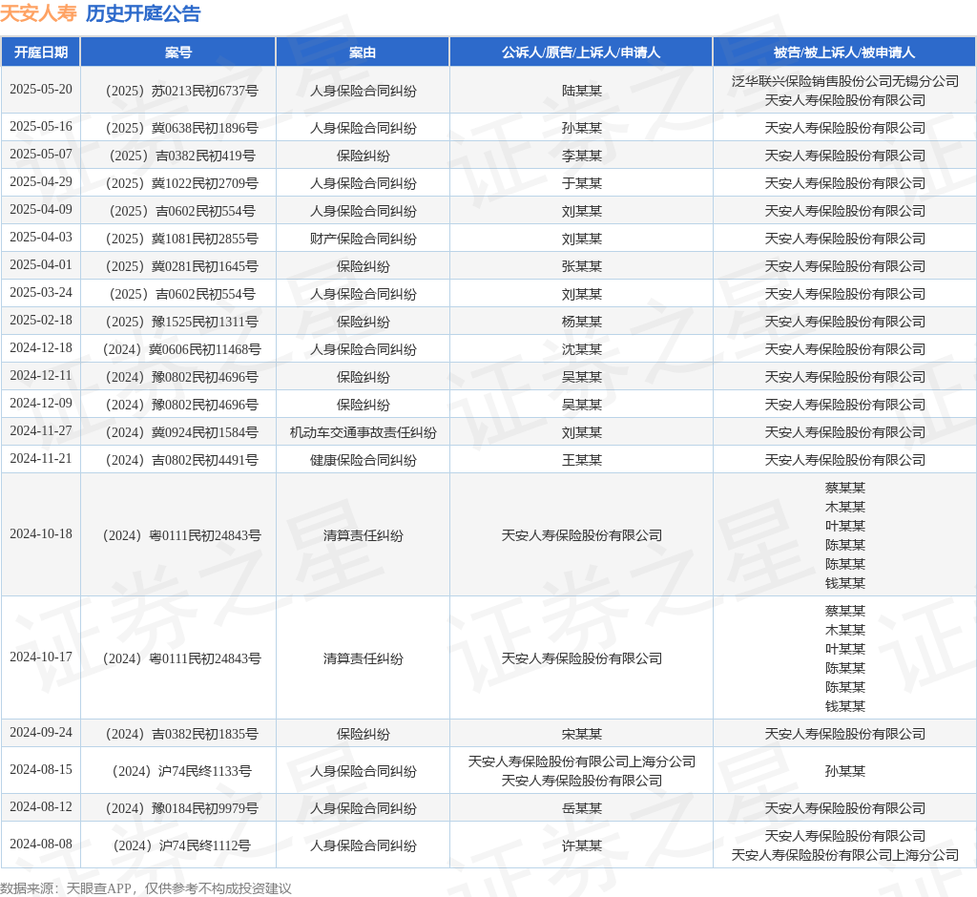Screen dimensions: 977x897
Task: Select plaintiff 沈某某
Action: coord(582,349)
